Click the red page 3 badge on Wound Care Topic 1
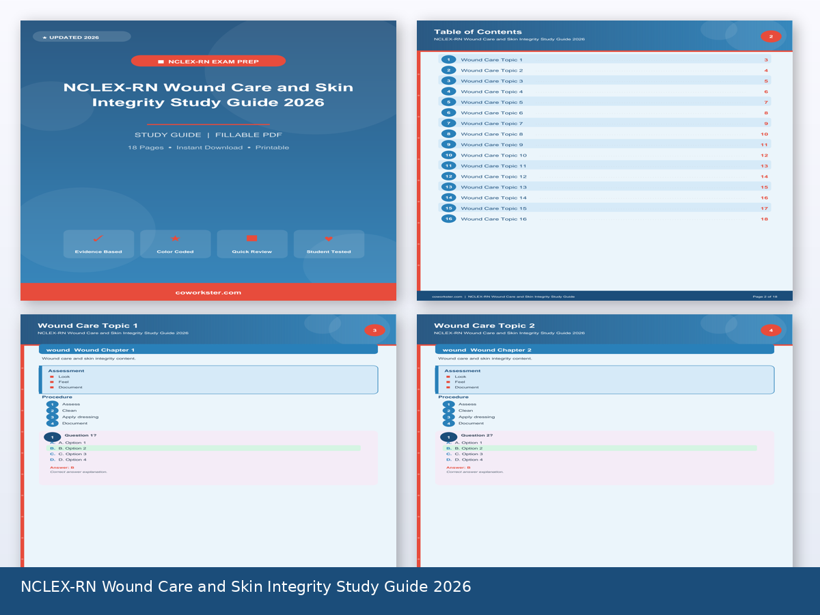Screen dimensions: 820x615 (x=374, y=331)
